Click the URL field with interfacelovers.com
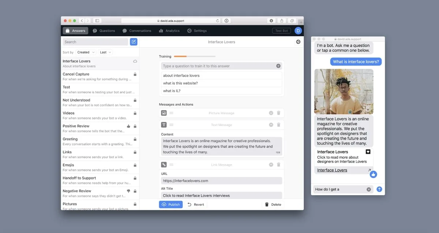 (x=222, y=181)
